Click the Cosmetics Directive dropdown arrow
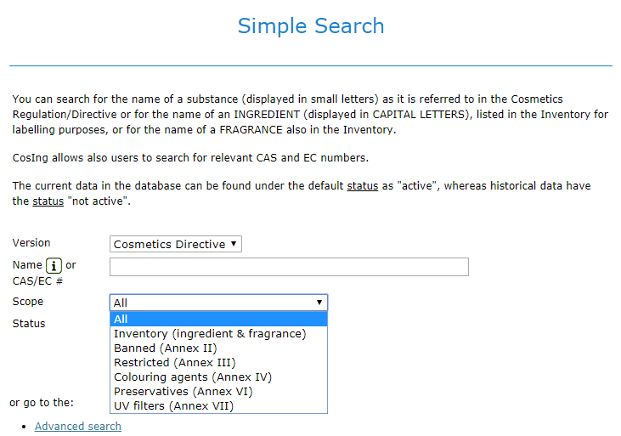 234,244
